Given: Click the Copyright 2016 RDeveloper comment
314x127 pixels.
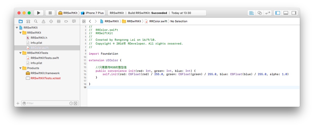Looking at the screenshot, I should coord(136,44).
